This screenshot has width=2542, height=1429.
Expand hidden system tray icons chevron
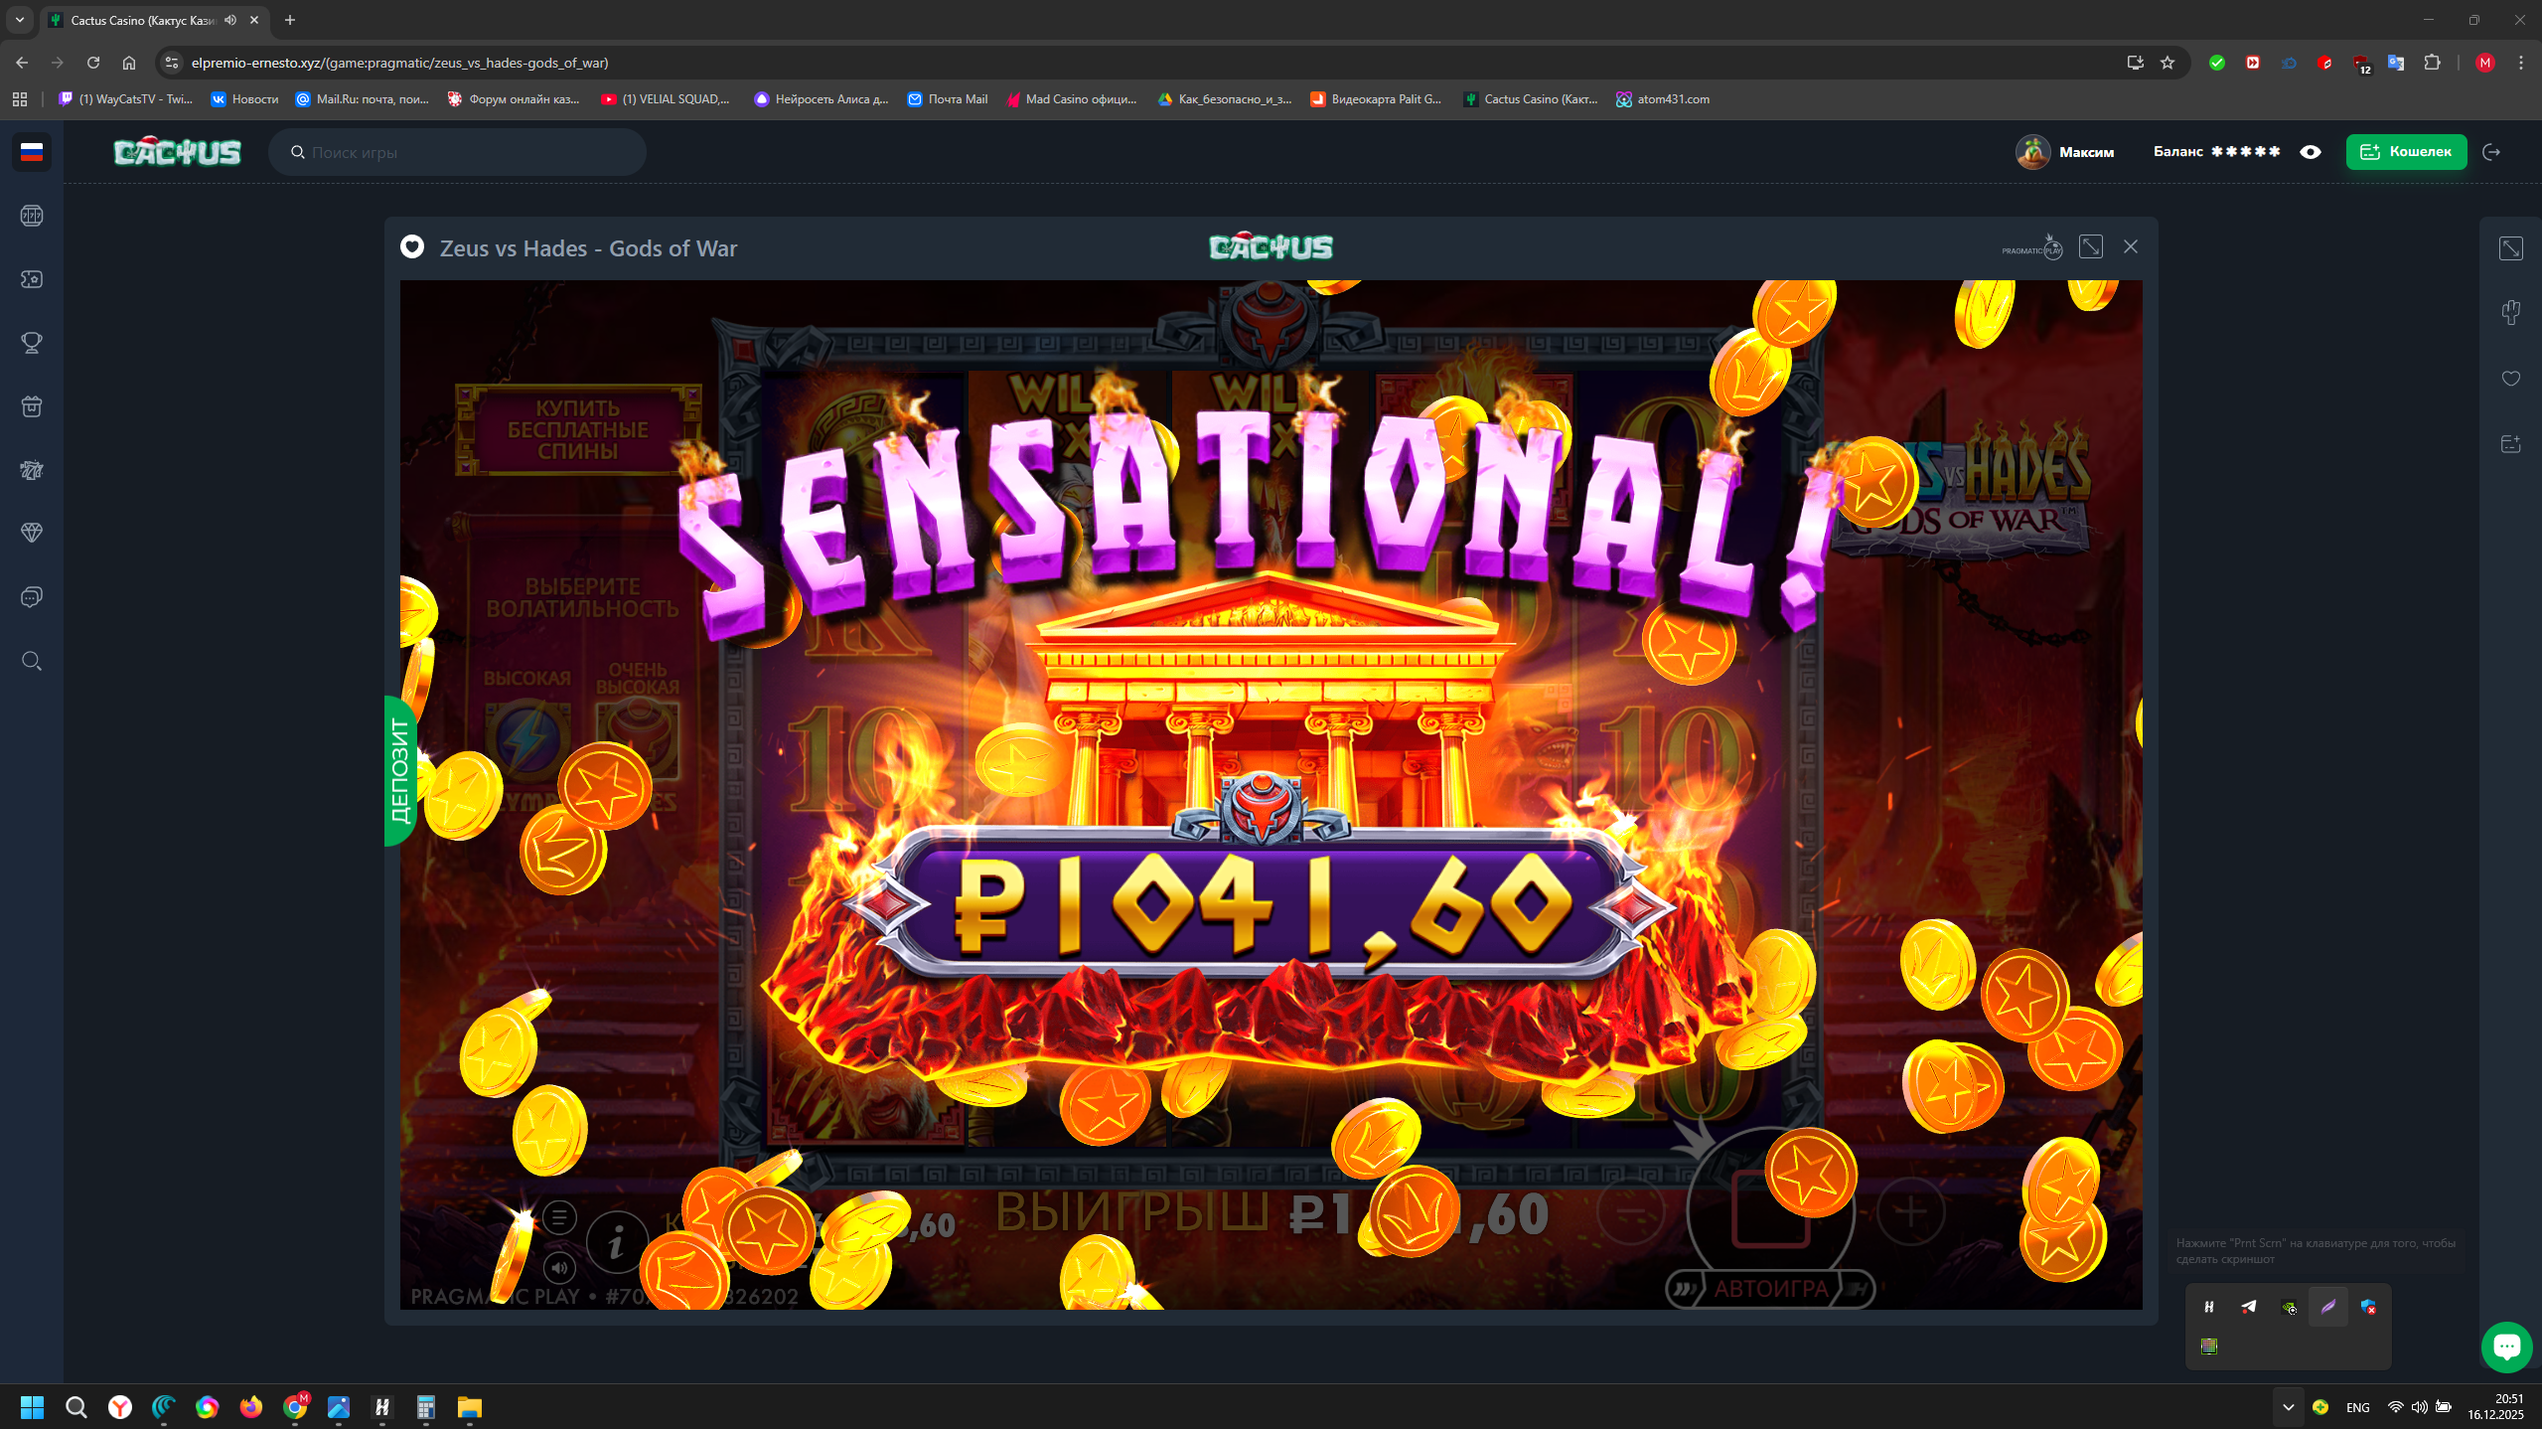(2288, 1407)
